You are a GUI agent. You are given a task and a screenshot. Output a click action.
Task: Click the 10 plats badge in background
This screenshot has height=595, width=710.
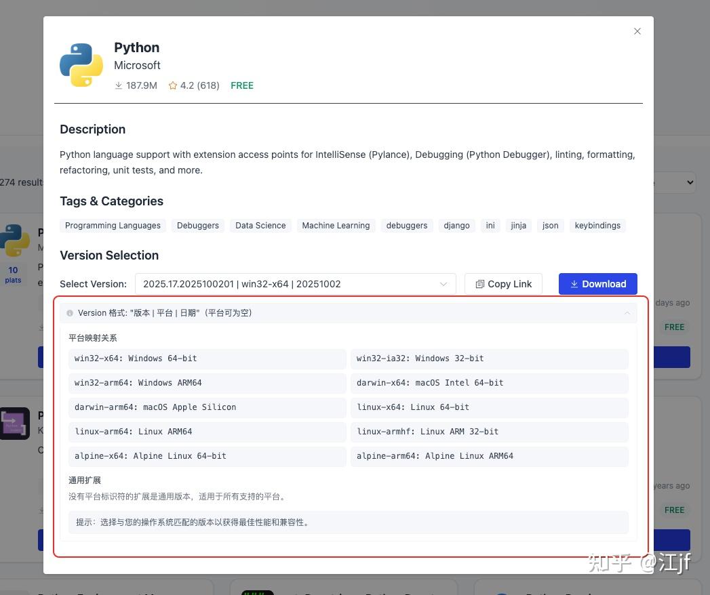click(x=13, y=274)
